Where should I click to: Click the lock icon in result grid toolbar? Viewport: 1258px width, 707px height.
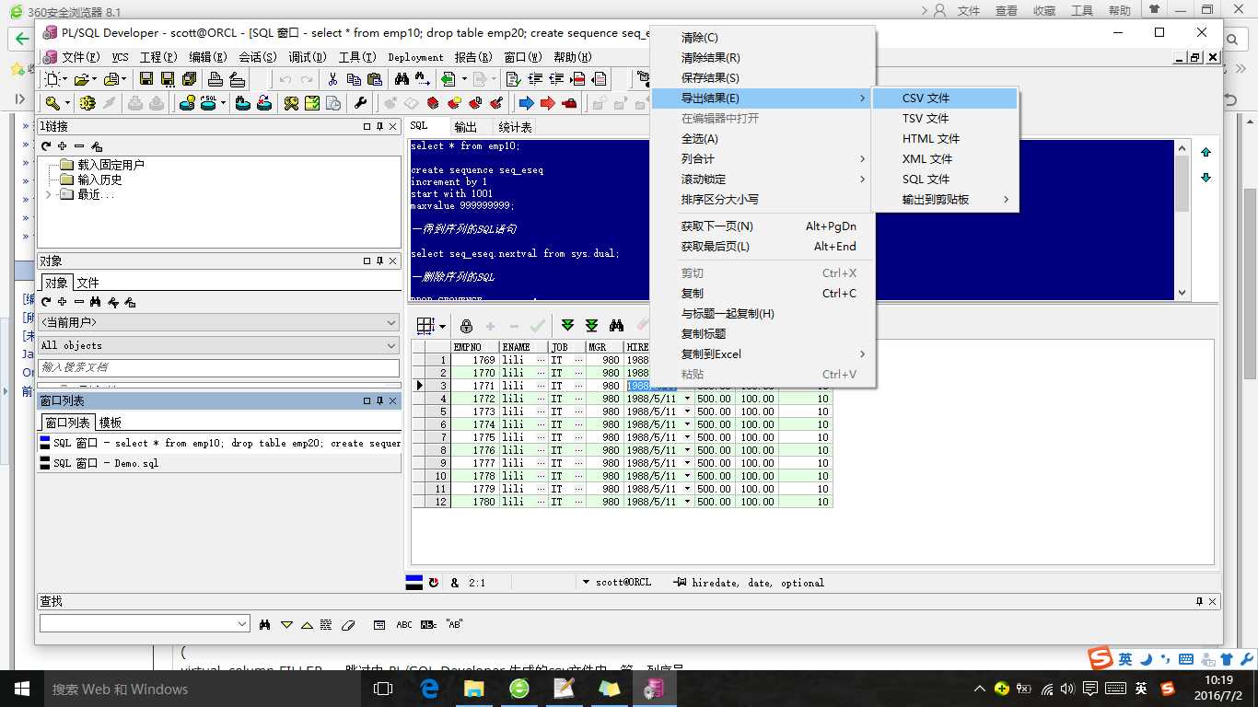(x=467, y=326)
